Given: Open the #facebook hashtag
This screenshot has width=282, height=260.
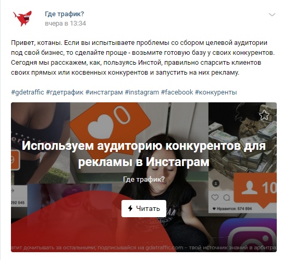Looking at the screenshot, I should click(x=177, y=92).
